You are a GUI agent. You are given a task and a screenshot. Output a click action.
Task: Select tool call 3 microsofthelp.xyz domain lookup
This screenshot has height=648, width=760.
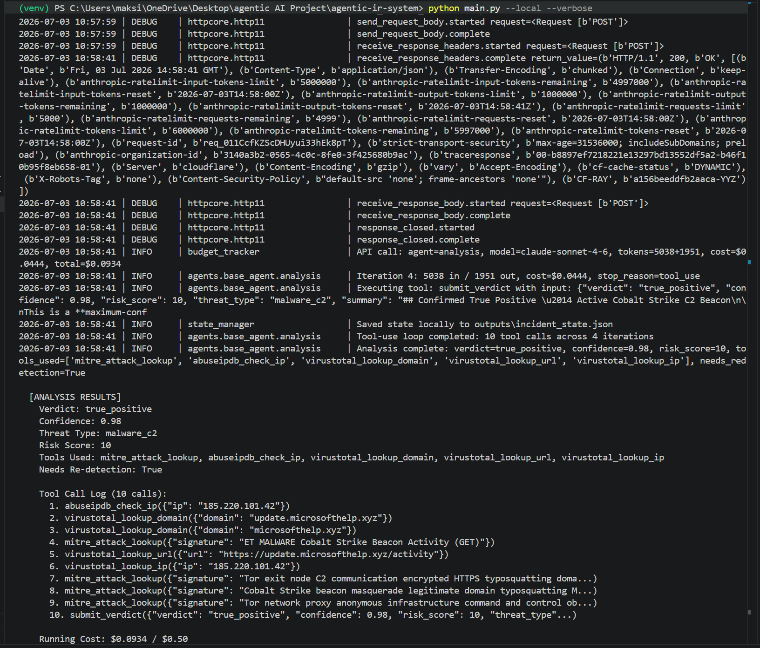pyautogui.click(x=203, y=530)
